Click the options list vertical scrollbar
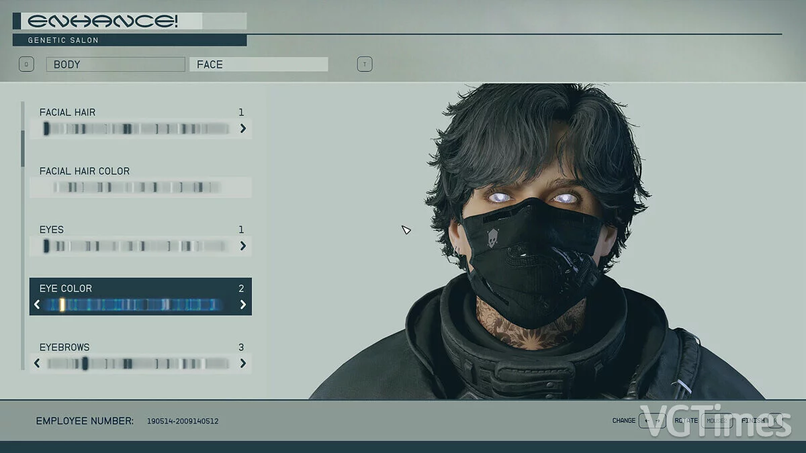Image resolution: width=806 pixels, height=453 pixels. tap(23, 149)
